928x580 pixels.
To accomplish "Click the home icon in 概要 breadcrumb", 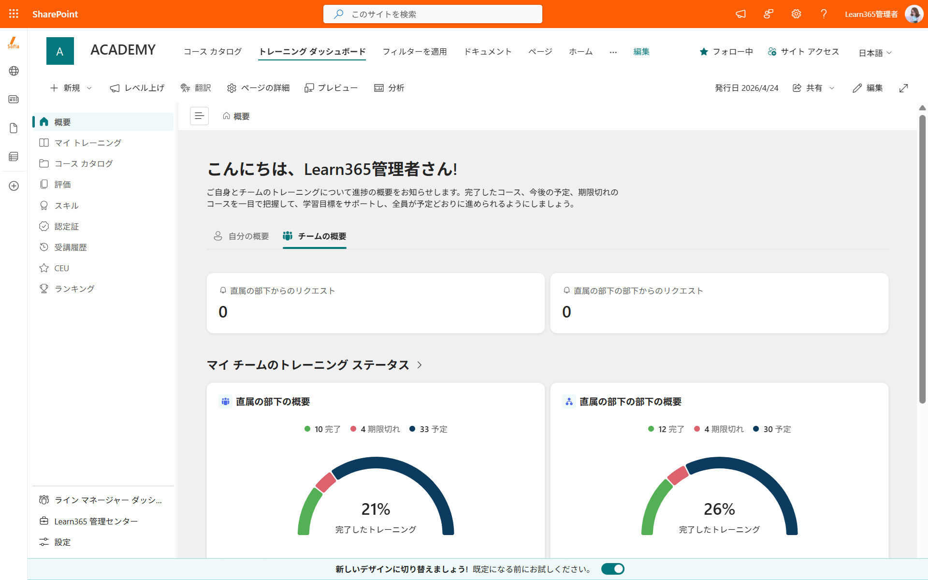I will tap(226, 116).
